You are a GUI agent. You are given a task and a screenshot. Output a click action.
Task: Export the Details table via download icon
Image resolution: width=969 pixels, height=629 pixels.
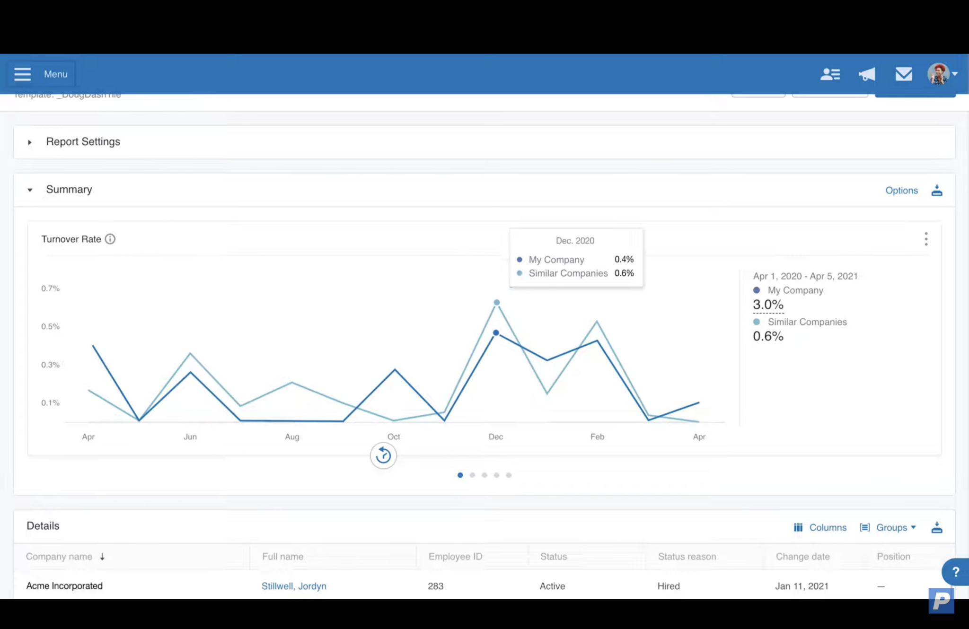[937, 527]
